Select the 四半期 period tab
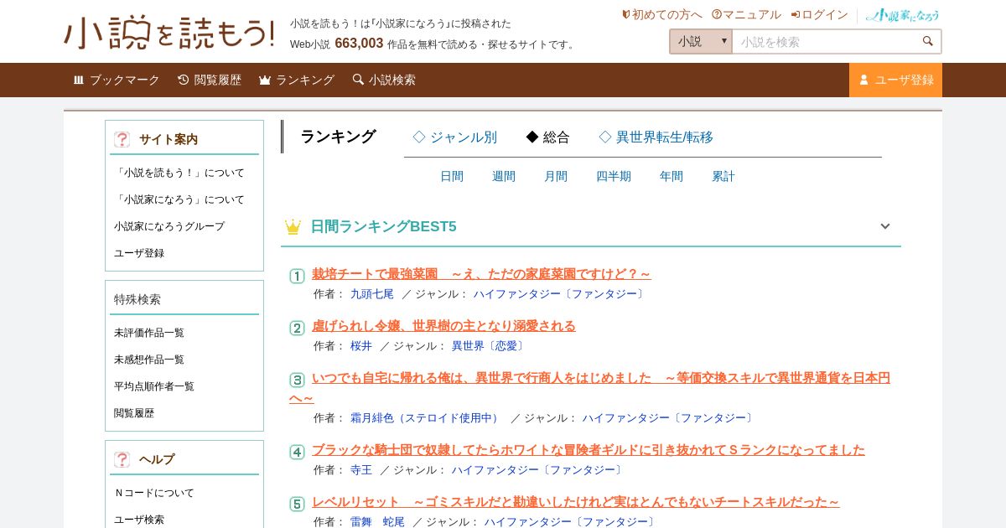The width and height of the screenshot is (1006, 528). pos(614,177)
